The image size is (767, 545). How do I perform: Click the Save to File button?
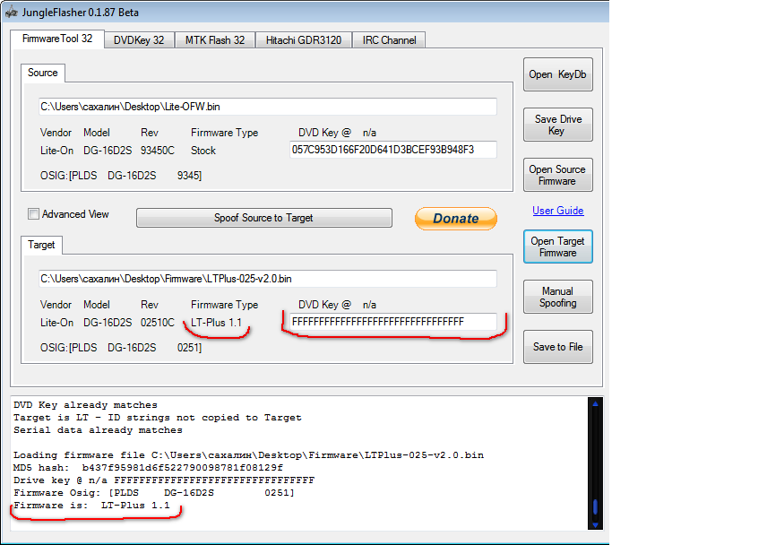point(557,347)
